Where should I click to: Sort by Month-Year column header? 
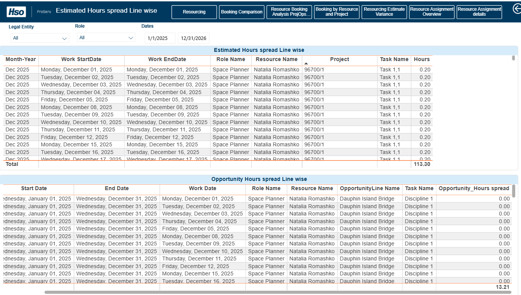[21, 59]
